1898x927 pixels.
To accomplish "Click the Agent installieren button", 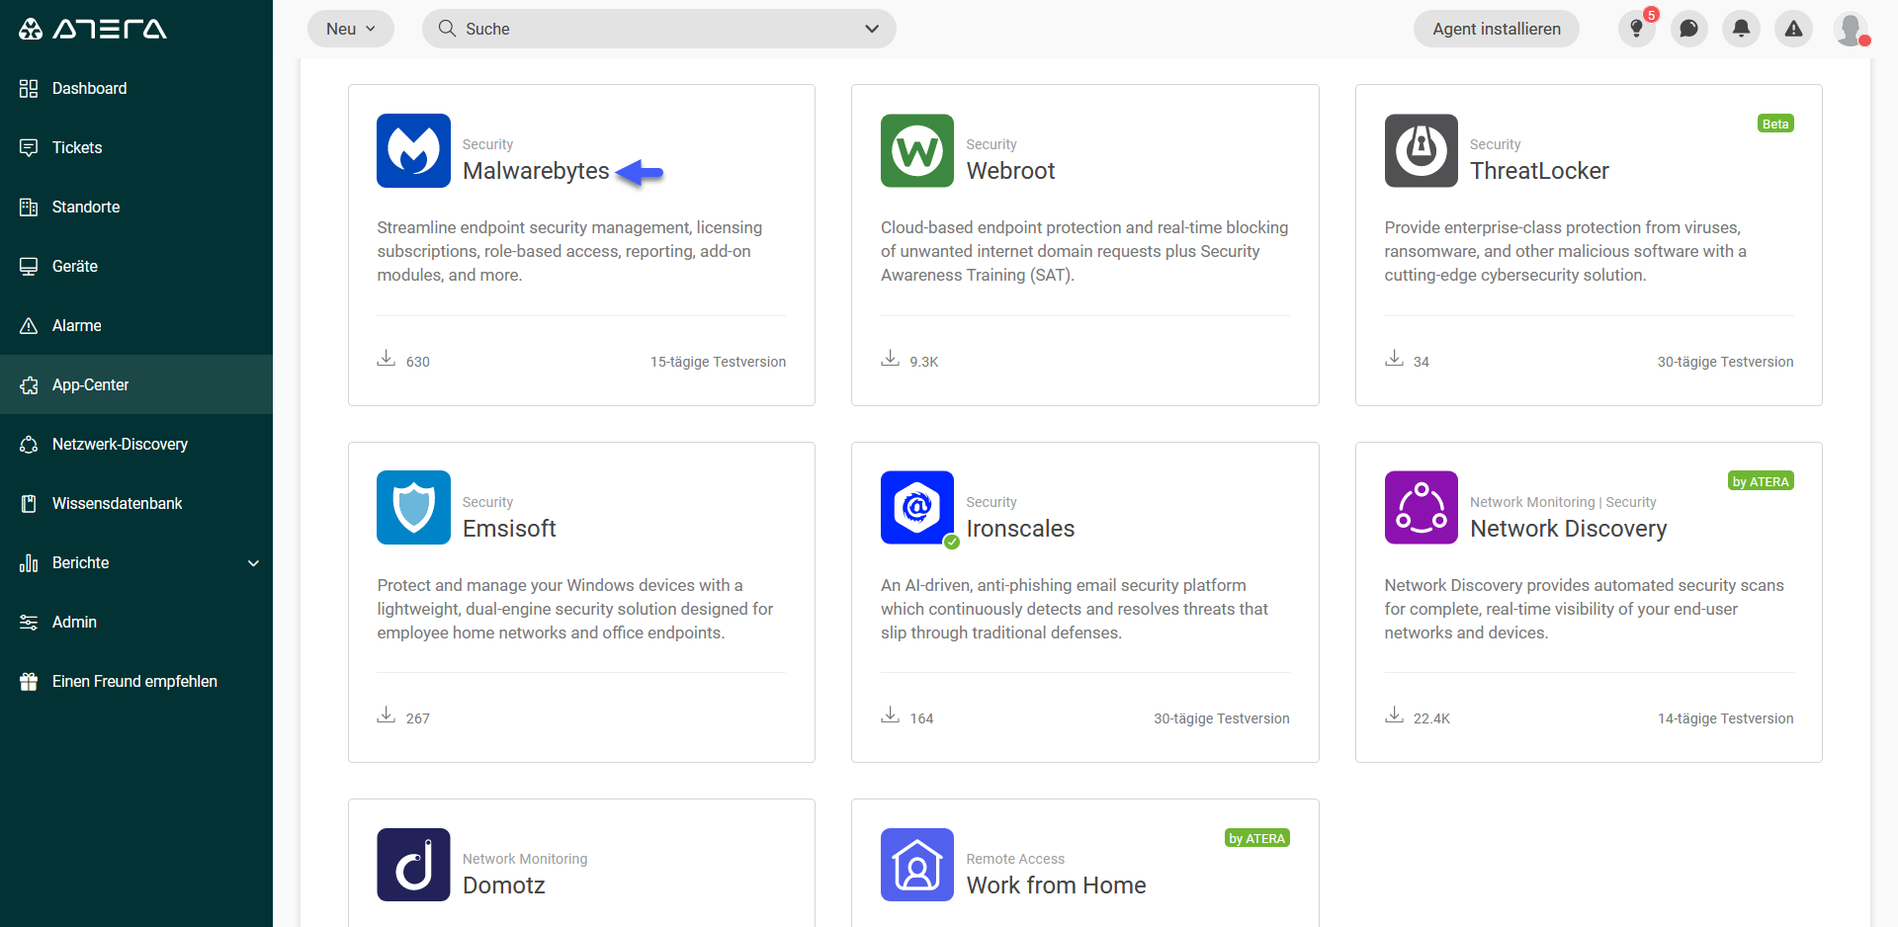I will (1497, 29).
